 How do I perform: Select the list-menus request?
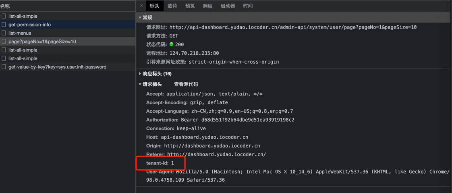tap(20, 33)
